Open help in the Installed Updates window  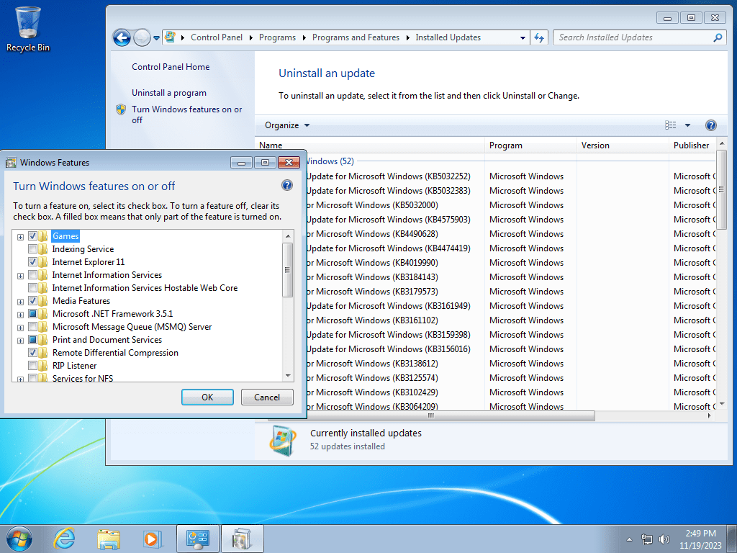(x=710, y=125)
